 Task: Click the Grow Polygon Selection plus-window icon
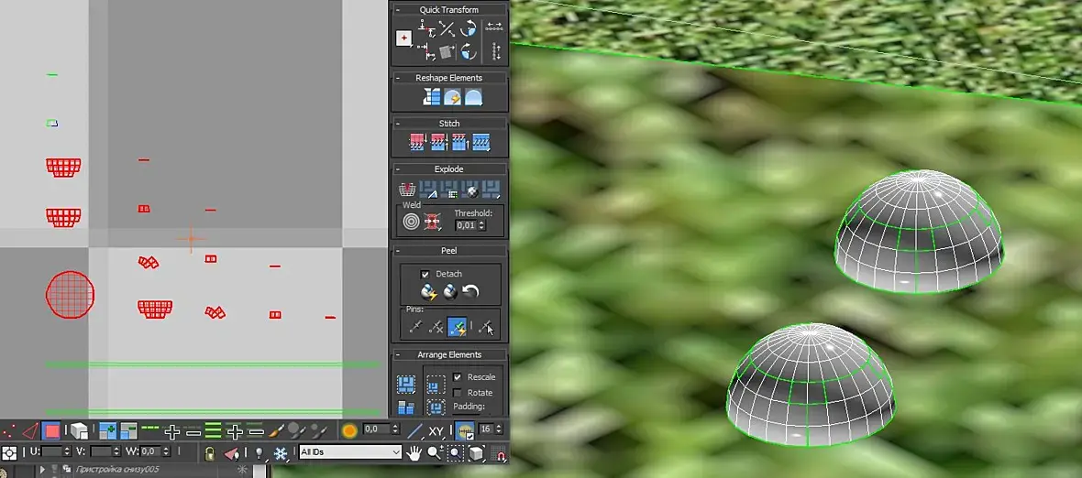pos(107,431)
